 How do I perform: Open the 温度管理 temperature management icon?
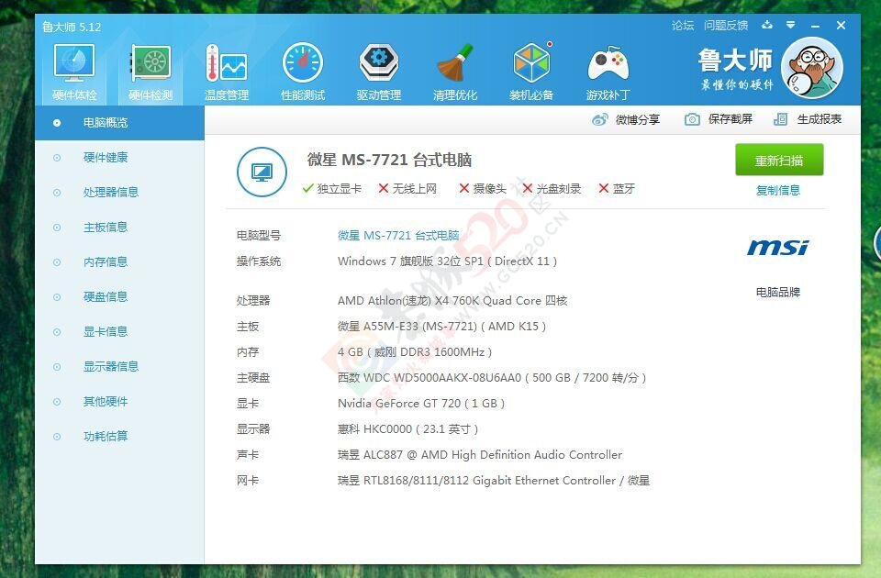[227, 72]
